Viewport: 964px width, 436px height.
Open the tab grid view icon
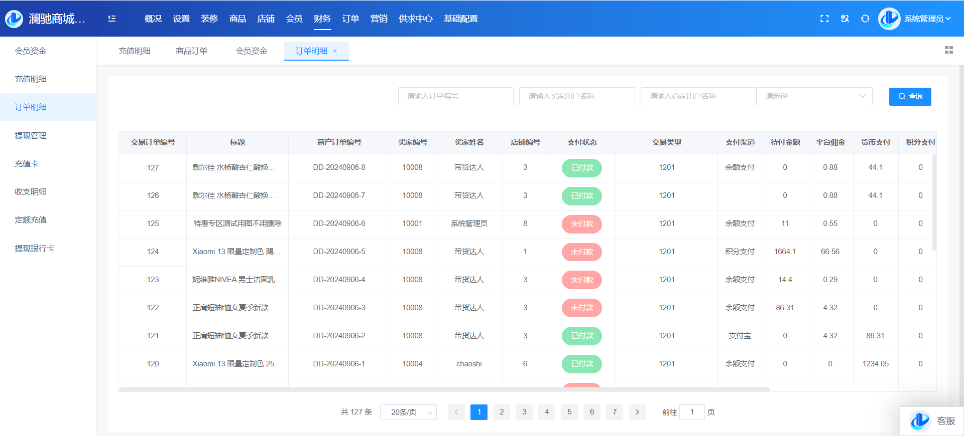click(948, 50)
